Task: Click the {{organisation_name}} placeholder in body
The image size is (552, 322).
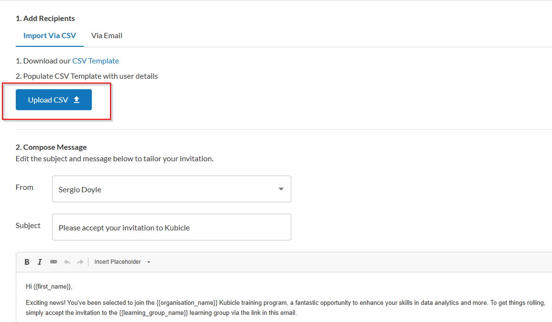Action: click(x=187, y=303)
